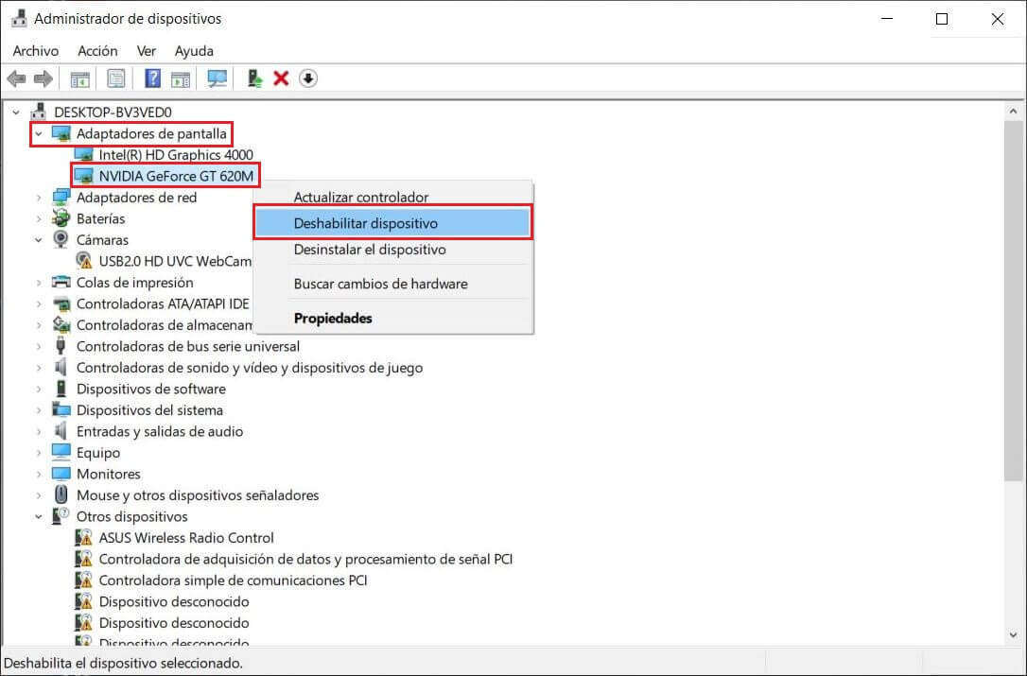Click the Back arrow in the toolbar

[16, 79]
